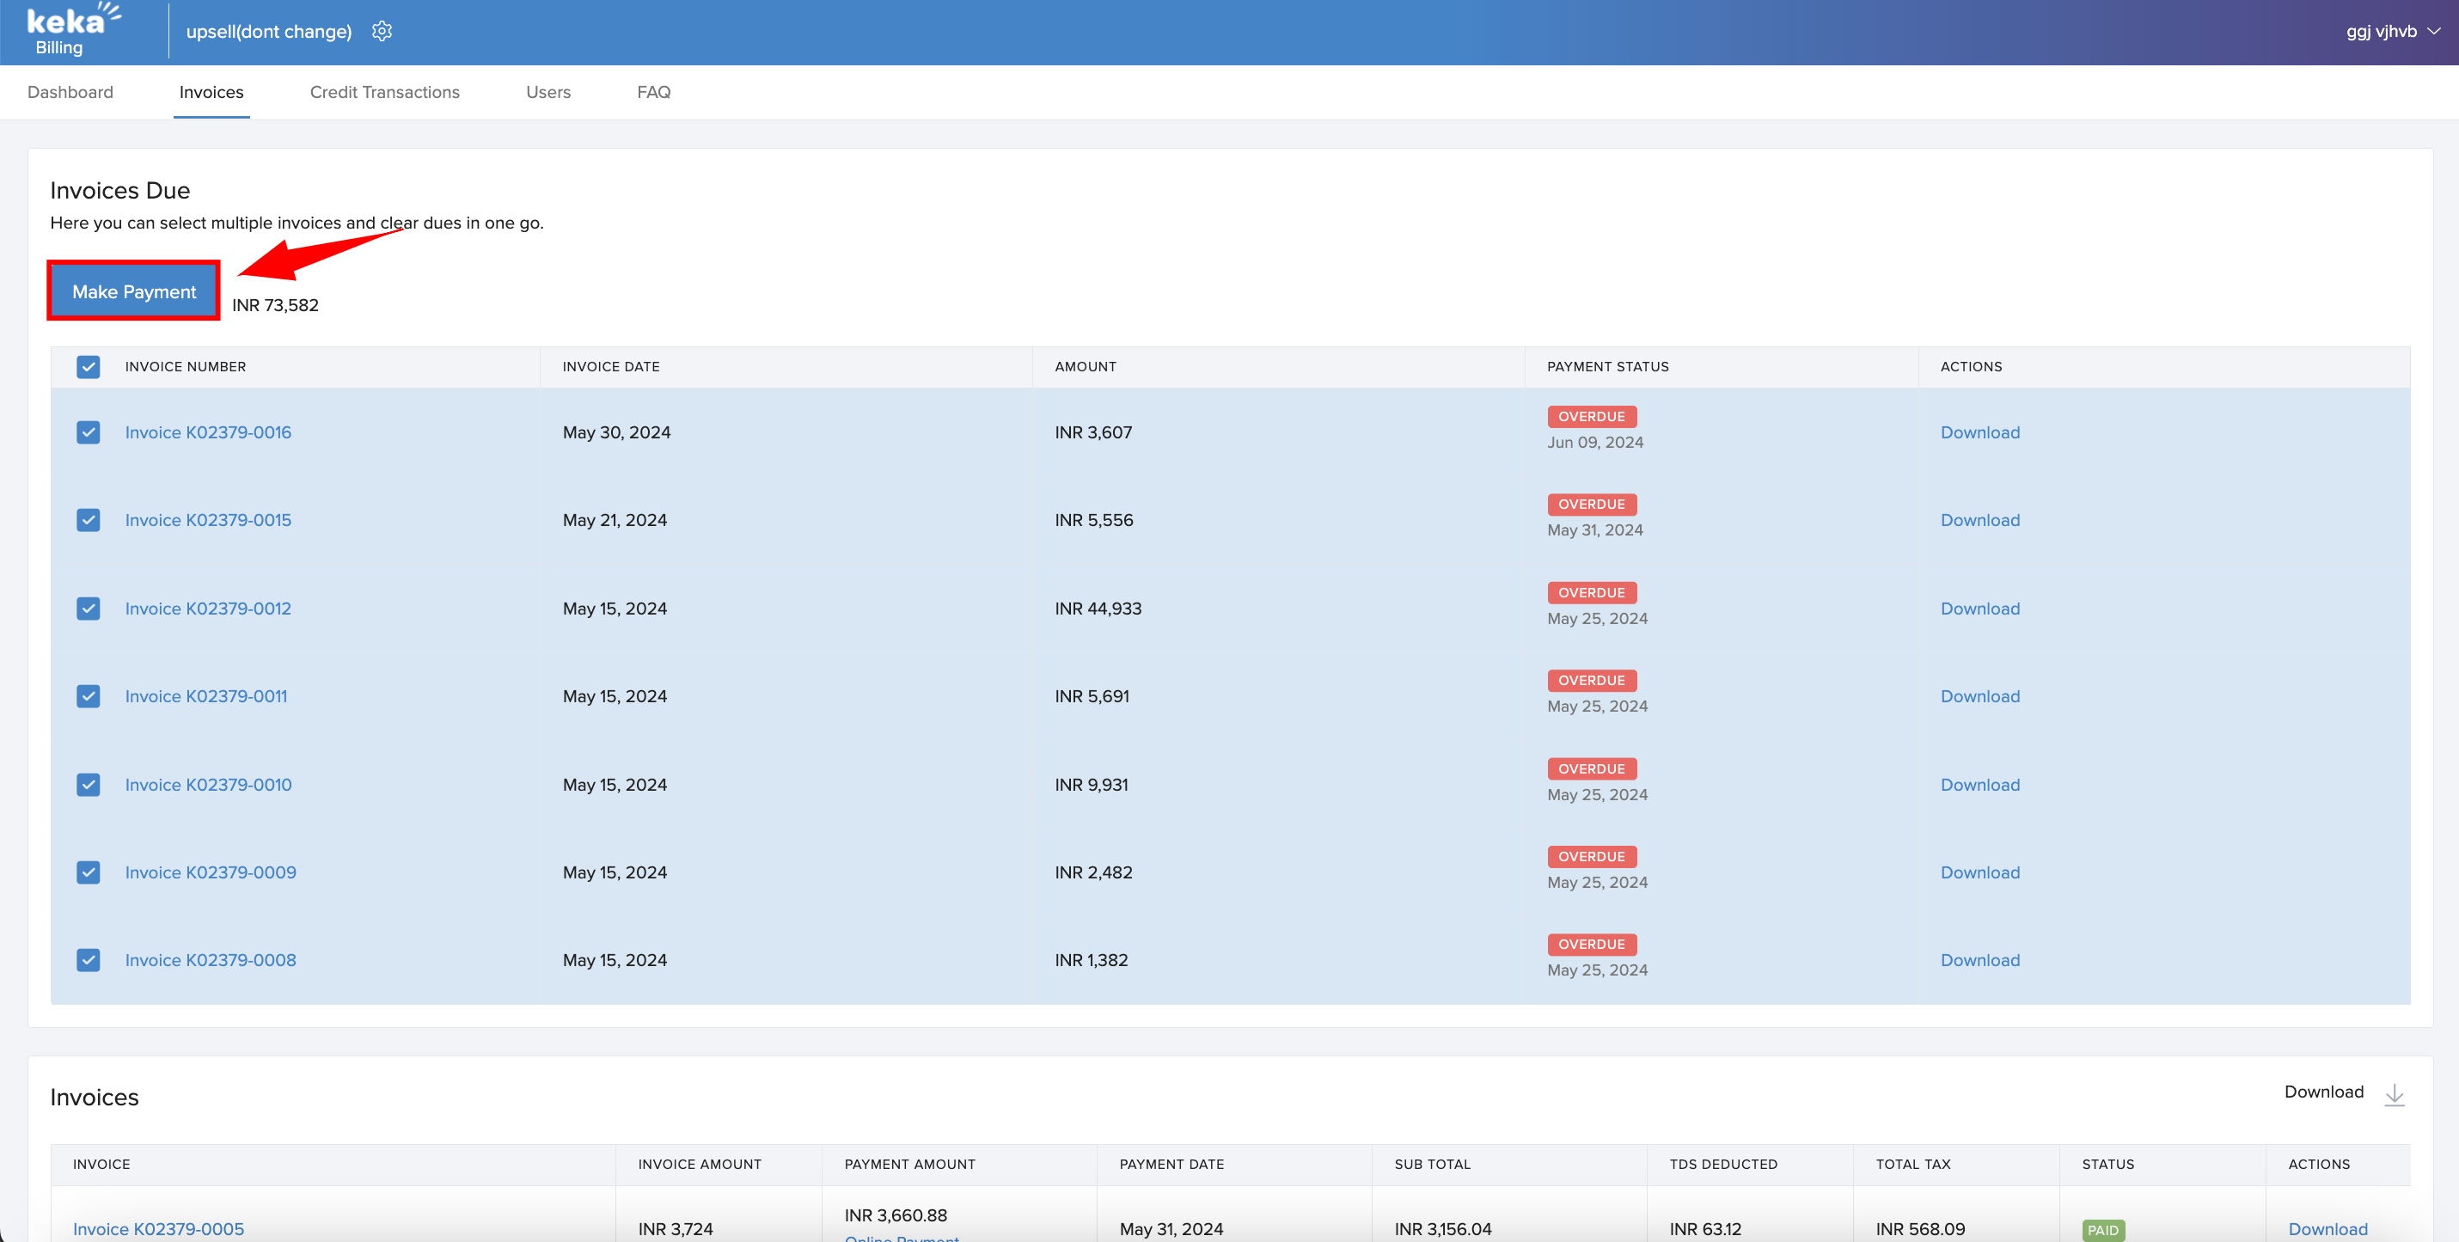Uncheck Invoice K02379-0012 checkbox
Viewport: 2459px width, 1242px height.
[x=88, y=609]
